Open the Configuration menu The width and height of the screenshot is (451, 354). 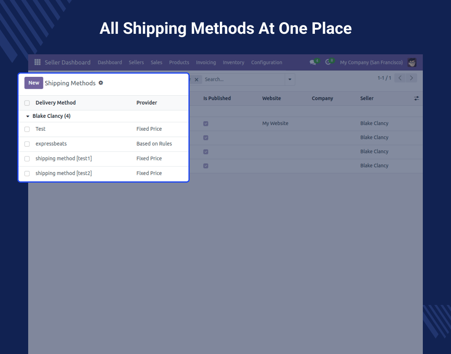click(267, 62)
